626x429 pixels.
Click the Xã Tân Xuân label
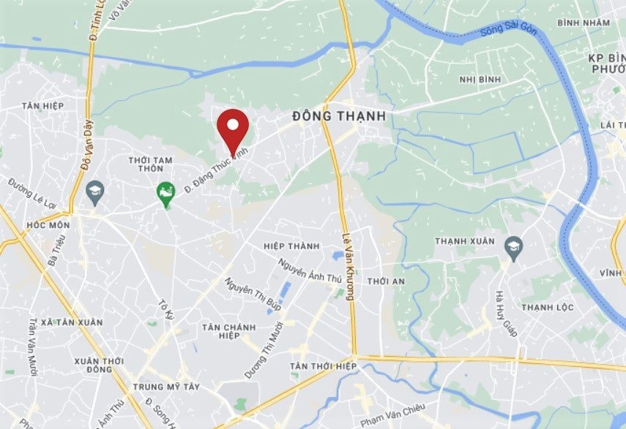coord(72,322)
